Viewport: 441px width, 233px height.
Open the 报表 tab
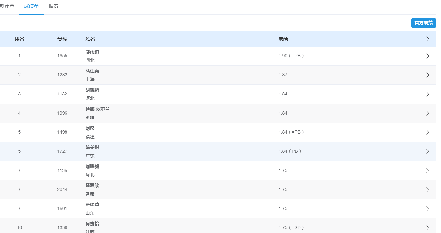point(54,6)
